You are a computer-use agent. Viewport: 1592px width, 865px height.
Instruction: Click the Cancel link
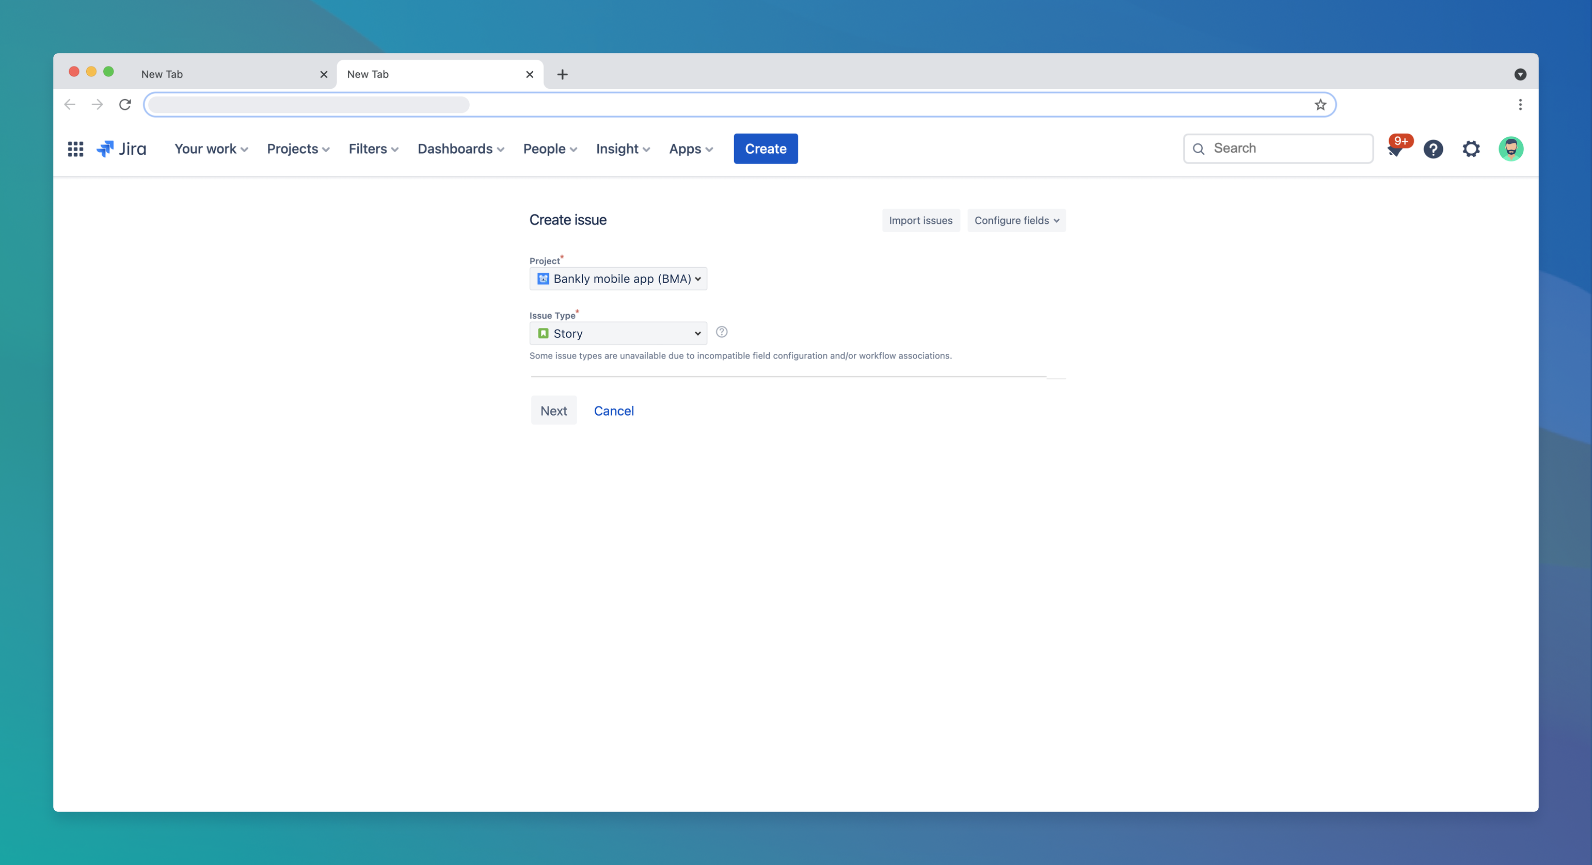[614, 410]
